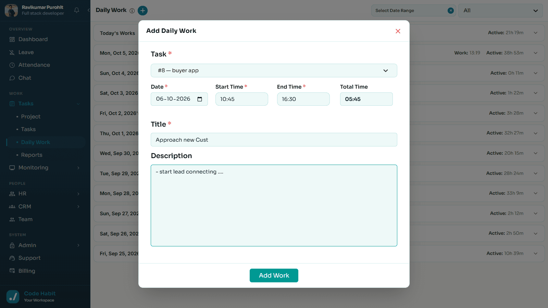Go to Reports in the sidebar
548x308 pixels.
click(32, 155)
